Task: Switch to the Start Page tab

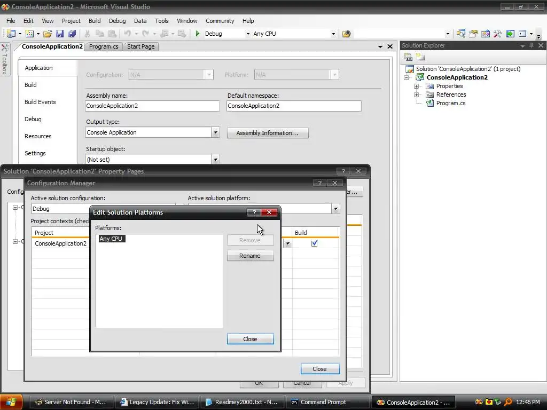Action: (140, 46)
